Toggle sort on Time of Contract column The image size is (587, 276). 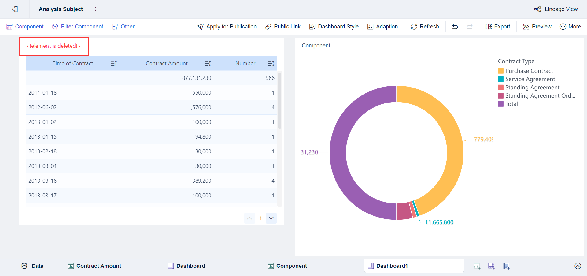click(x=114, y=63)
